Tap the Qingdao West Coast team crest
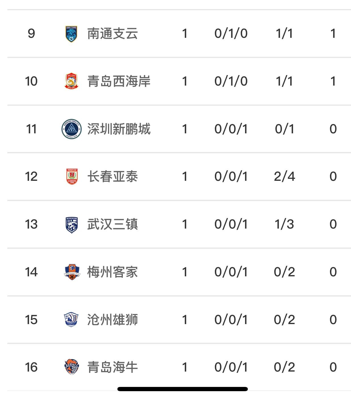Viewport: 351px width, 398px height. point(72,81)
